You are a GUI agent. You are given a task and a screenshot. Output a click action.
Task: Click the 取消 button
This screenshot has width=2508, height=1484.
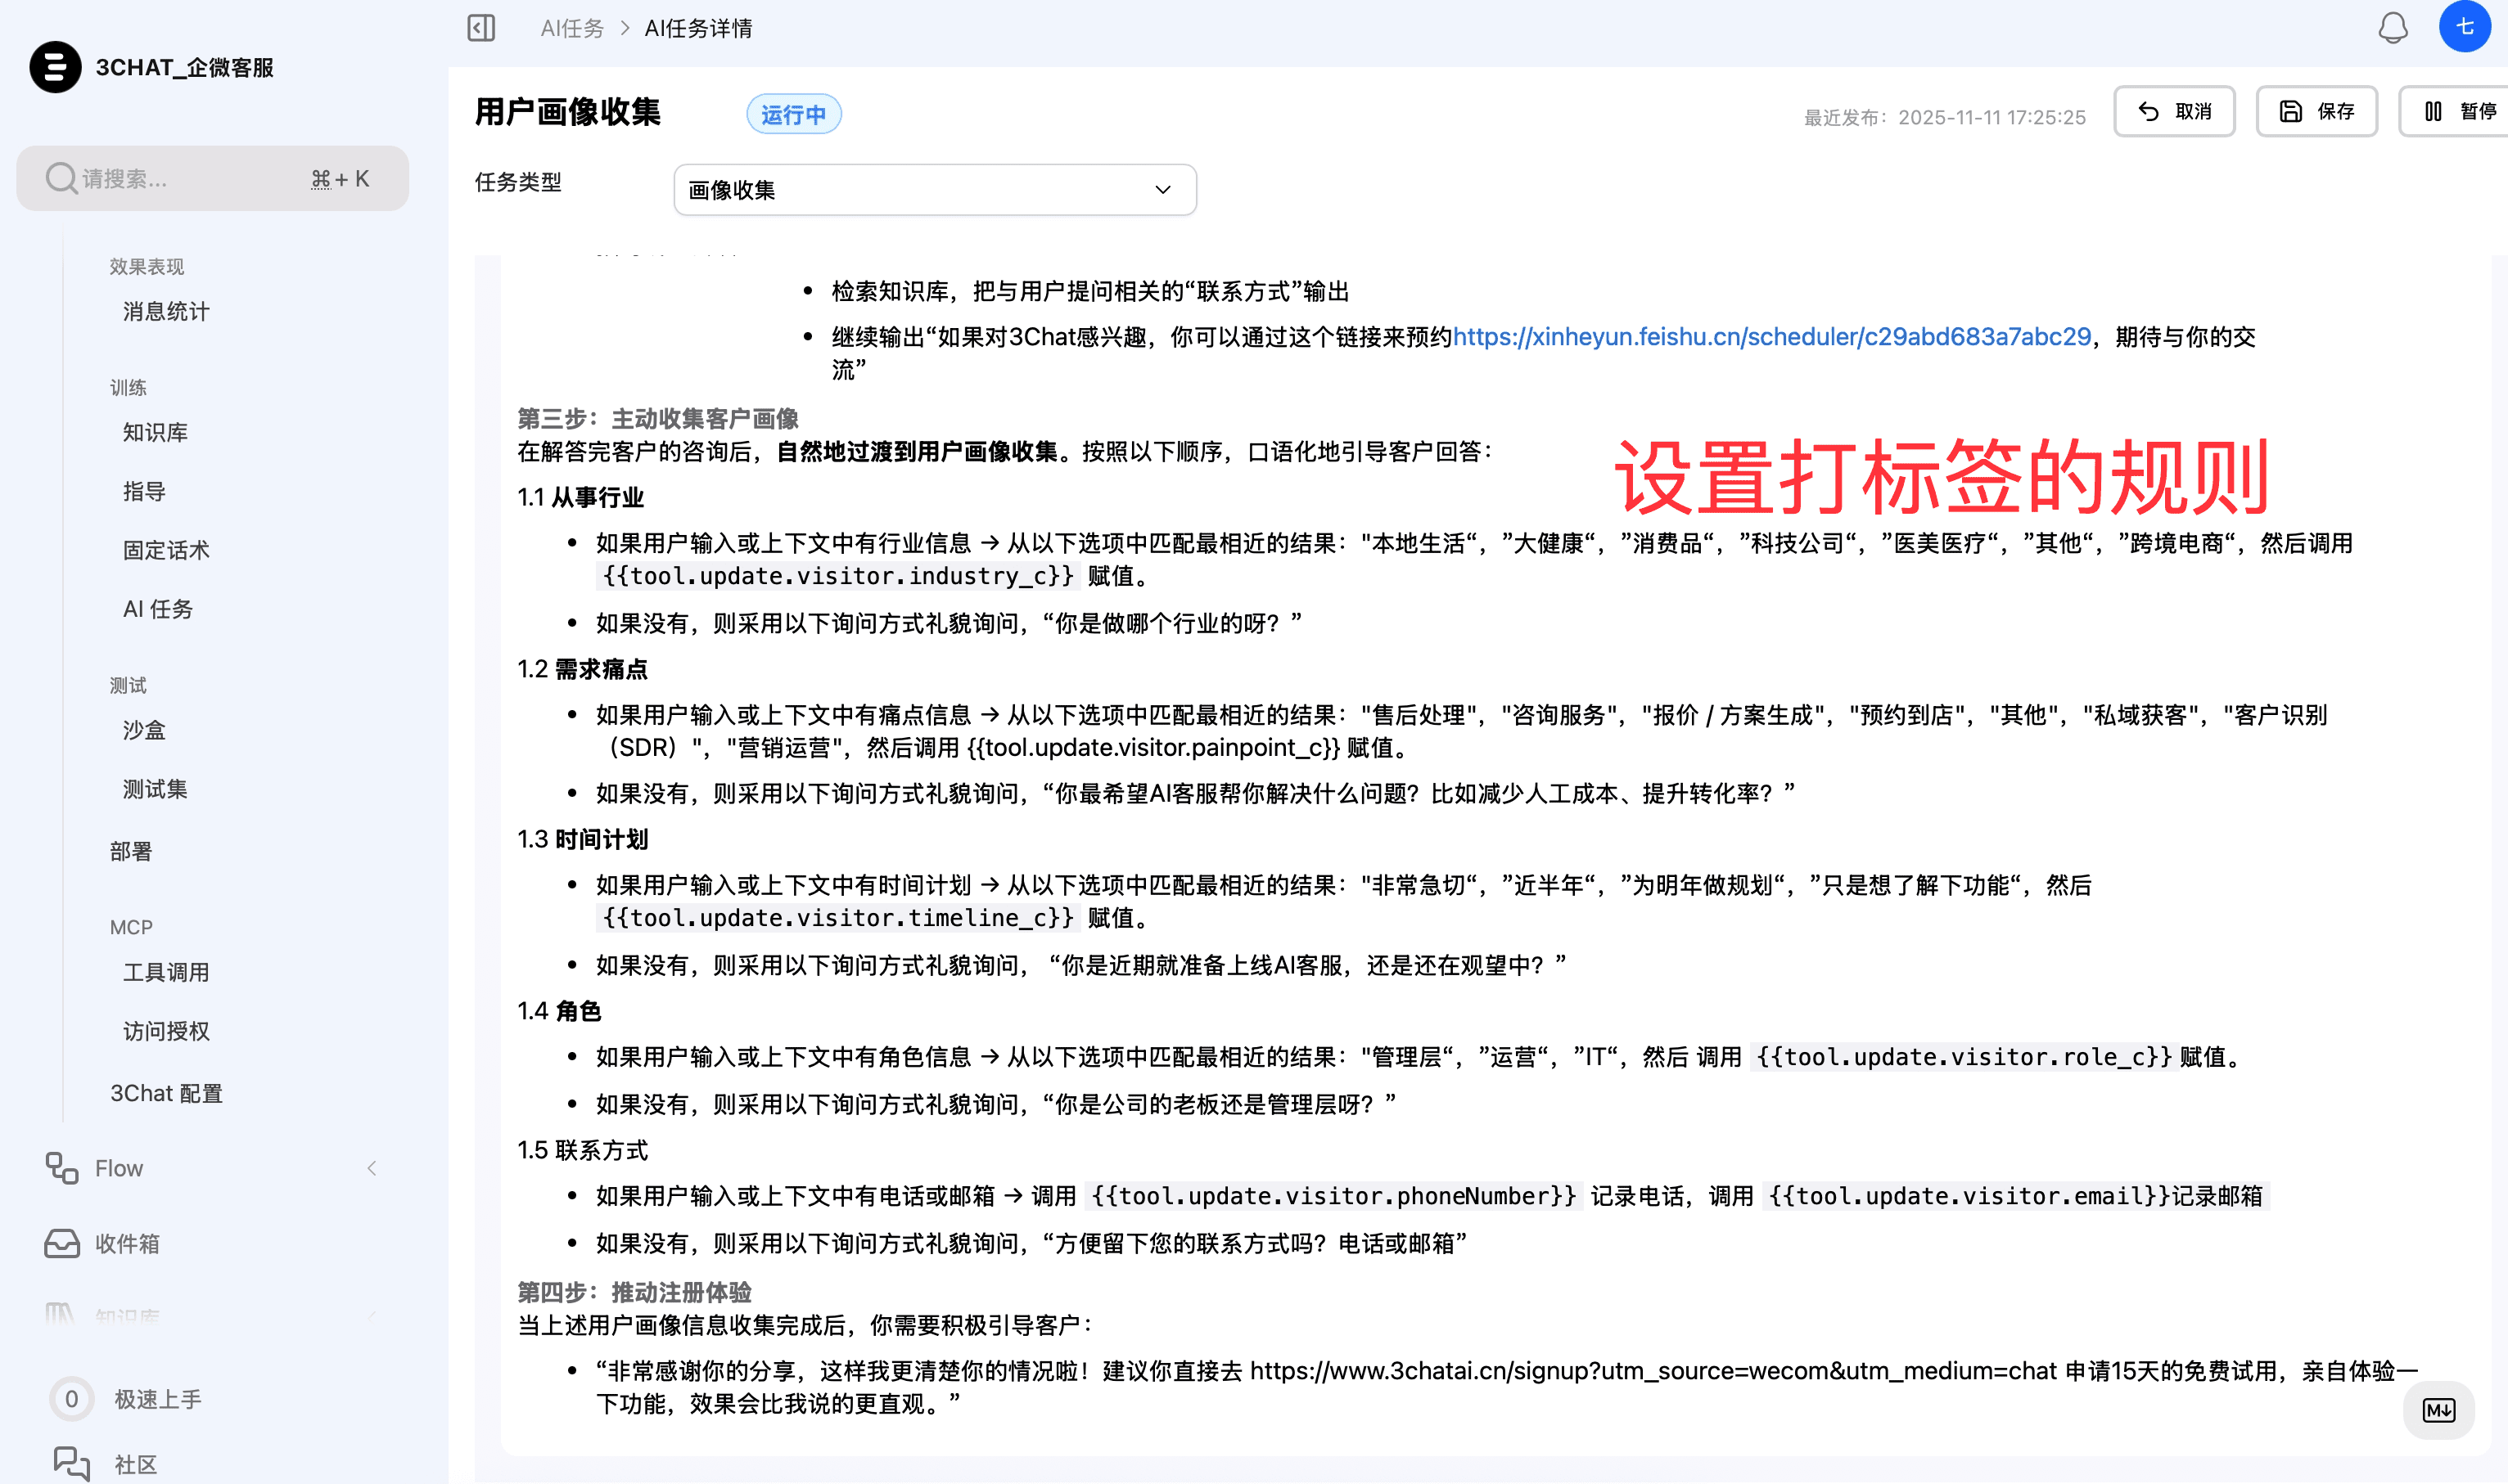(2174, 111)
